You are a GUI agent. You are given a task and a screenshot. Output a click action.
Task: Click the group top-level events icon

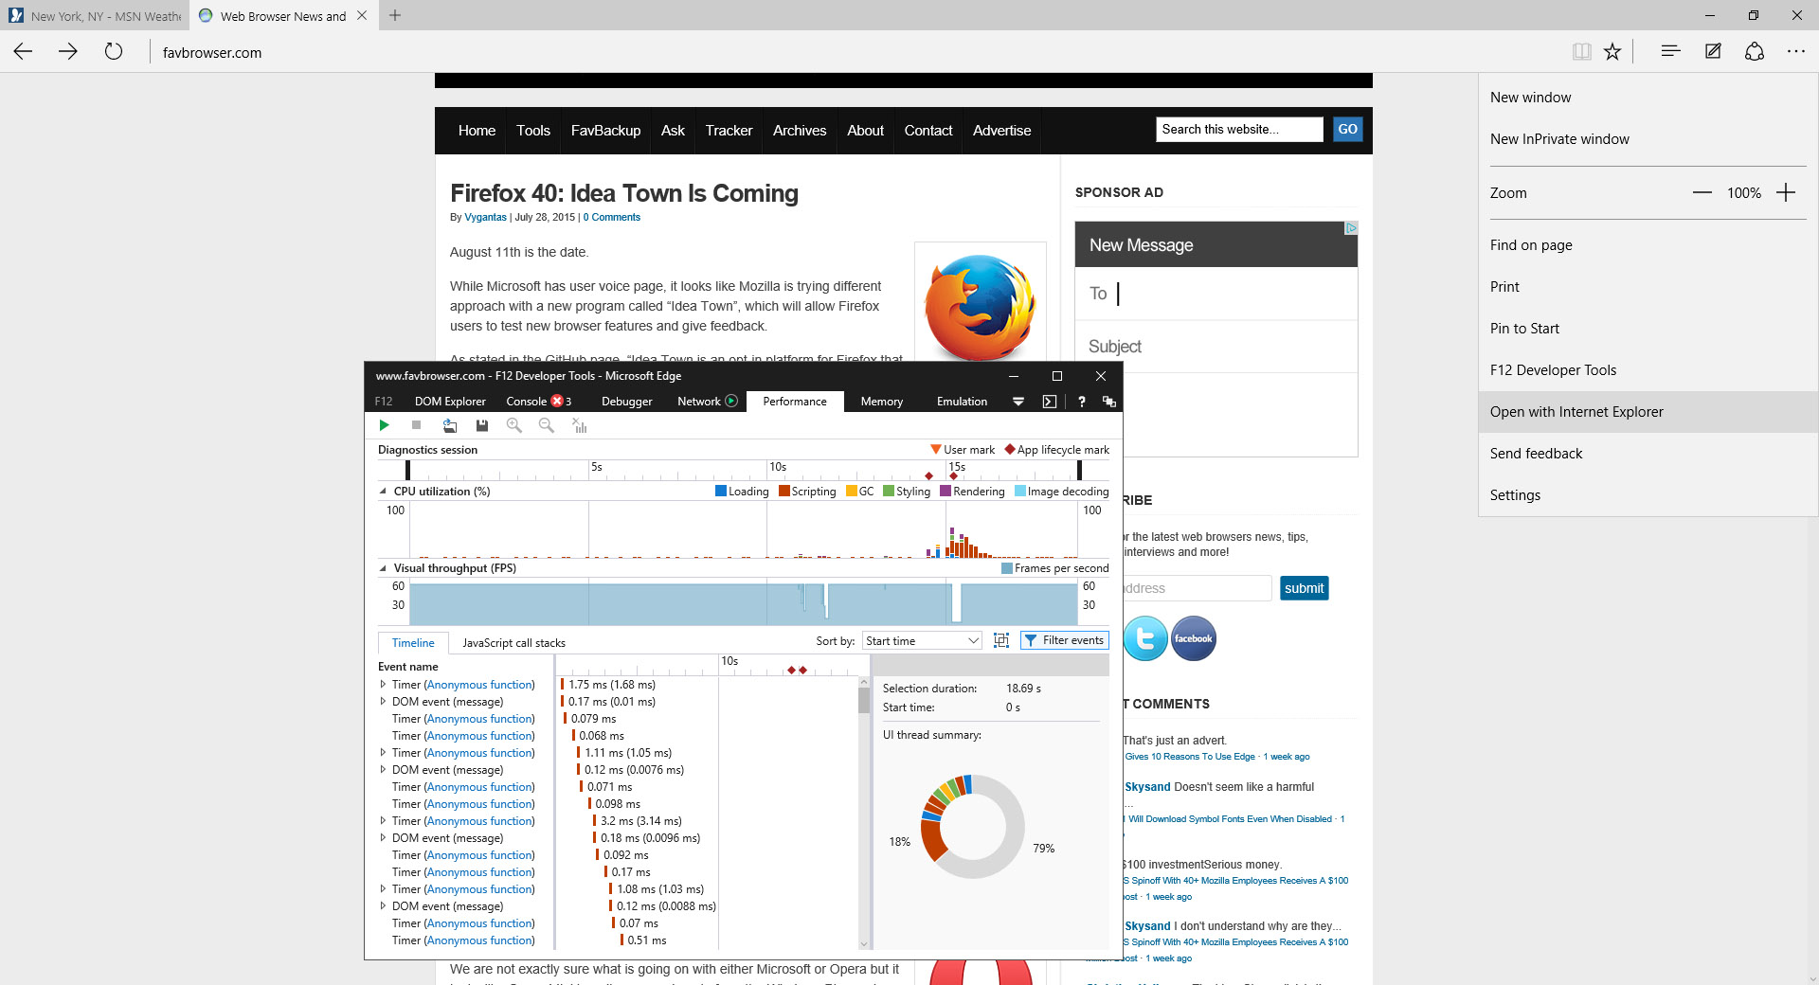pos(1001,641)
